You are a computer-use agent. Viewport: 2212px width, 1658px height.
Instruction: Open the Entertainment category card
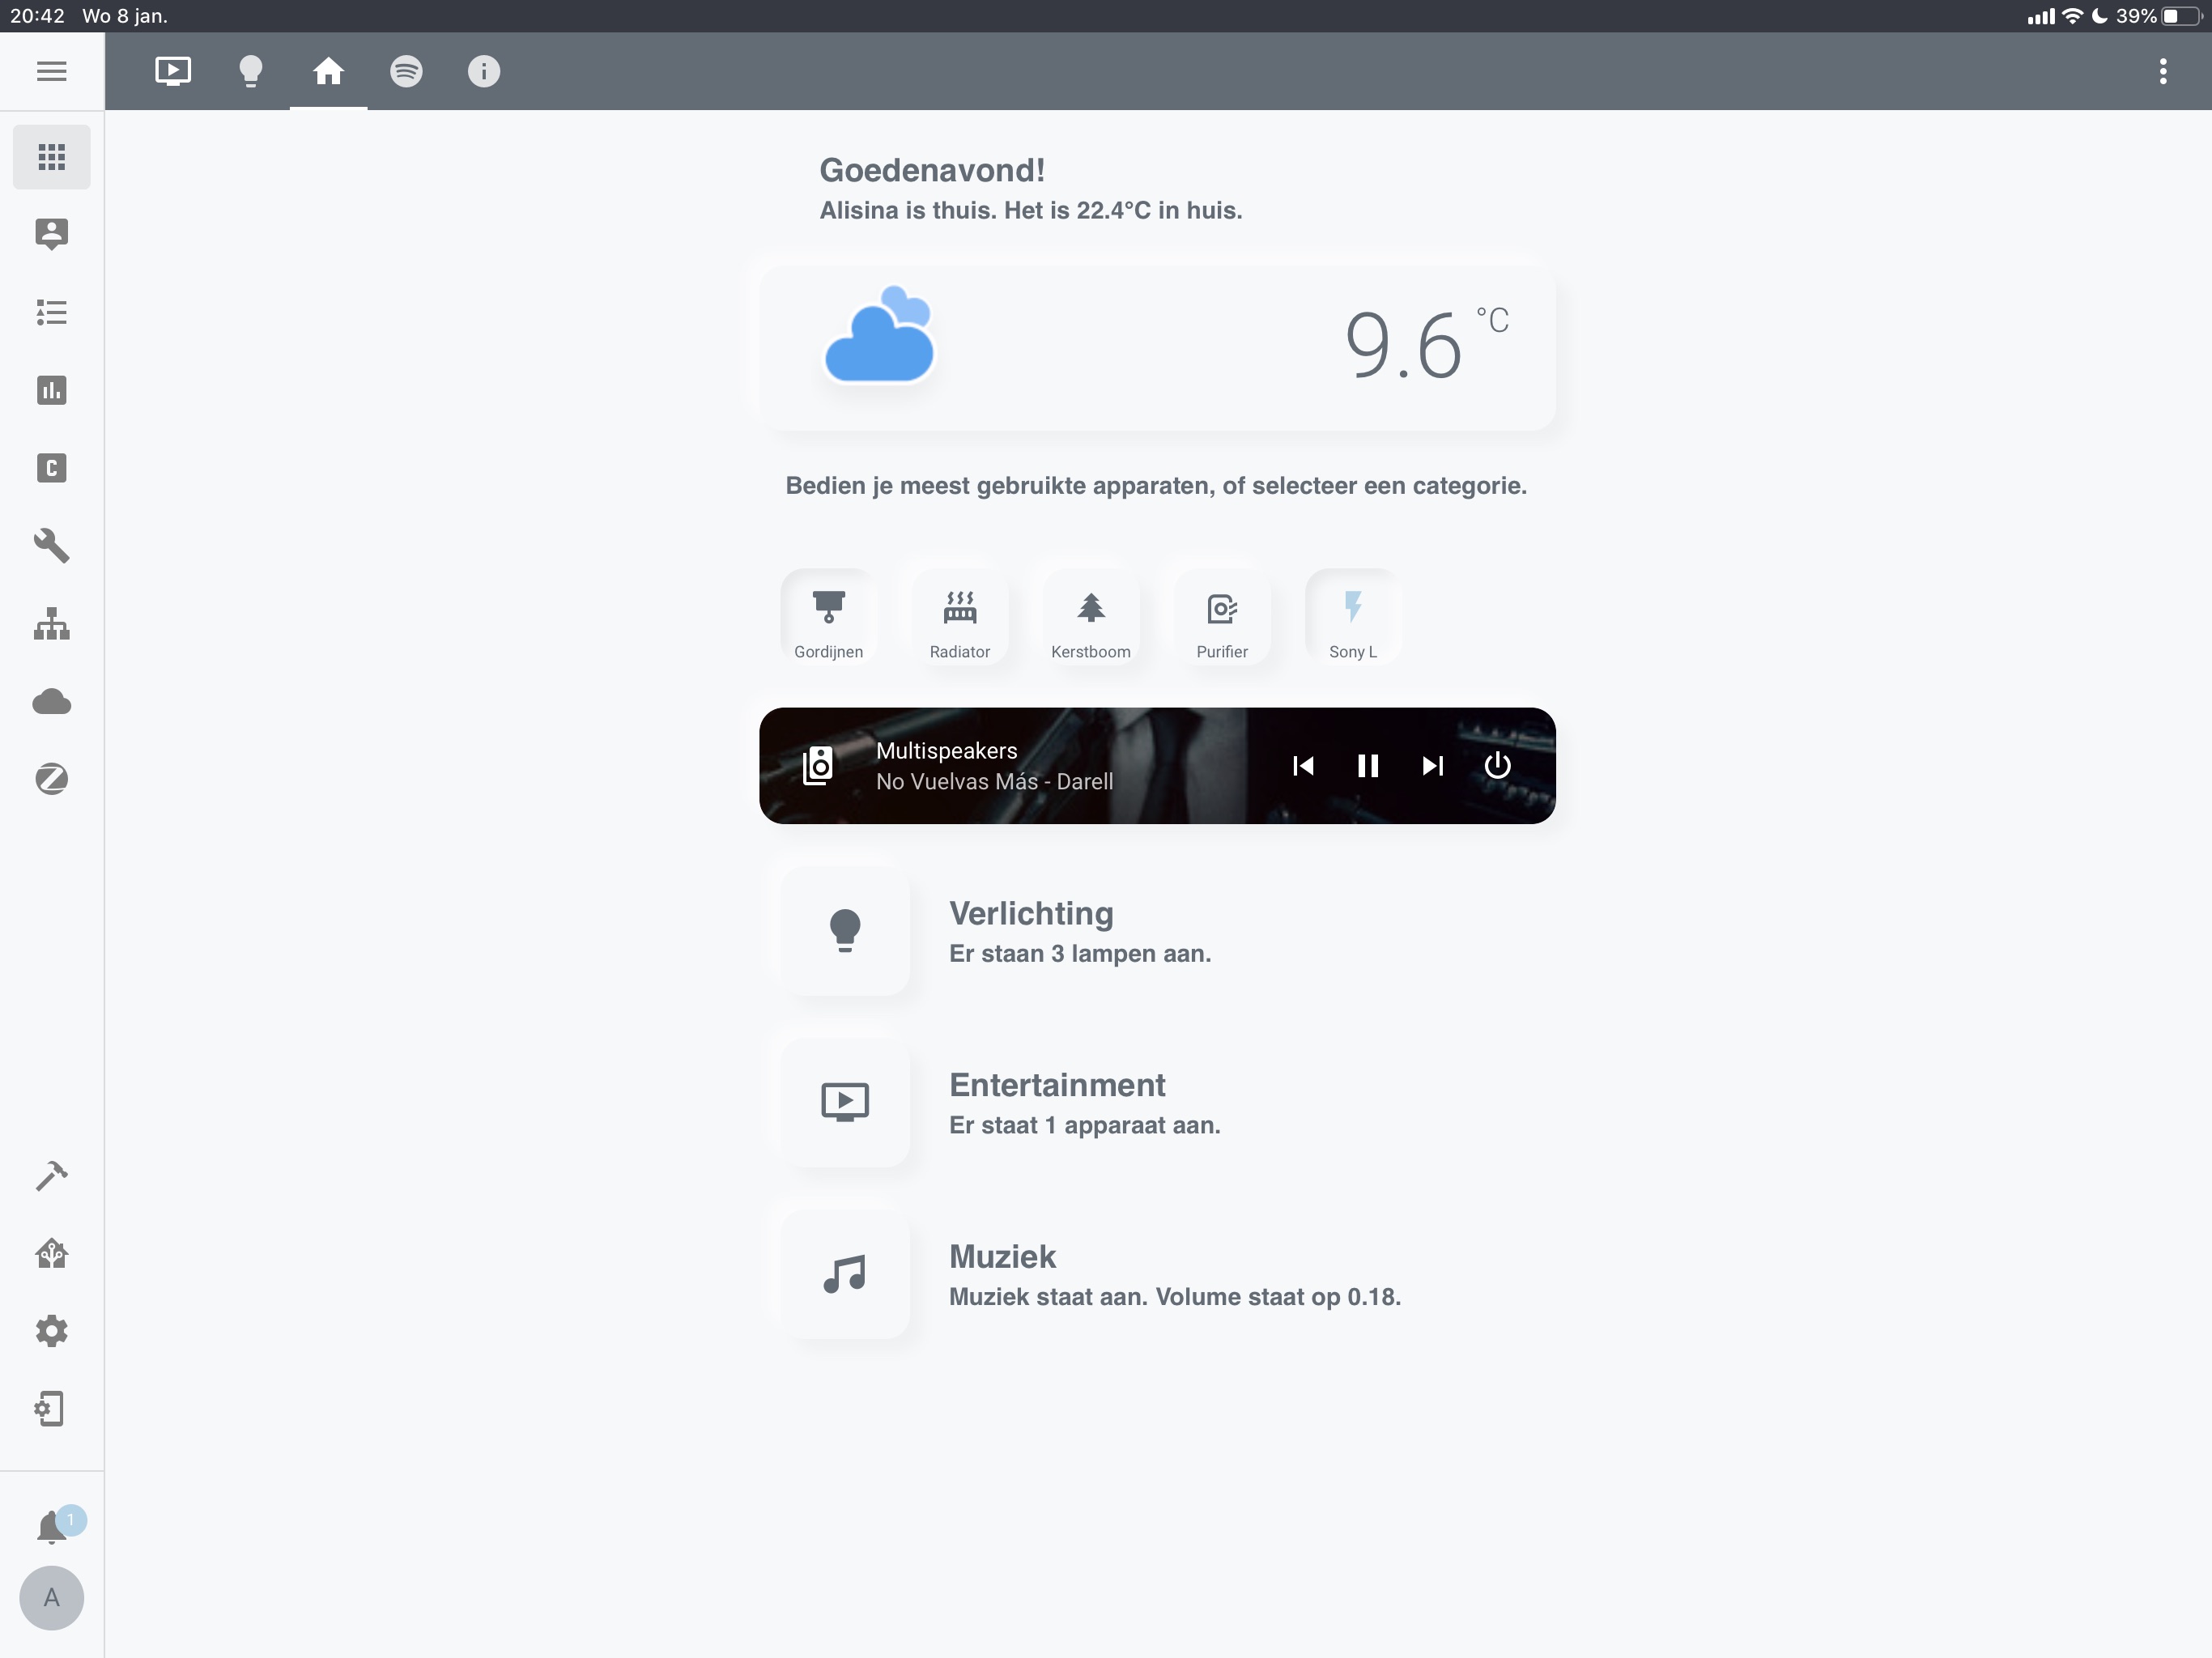1057,1102
